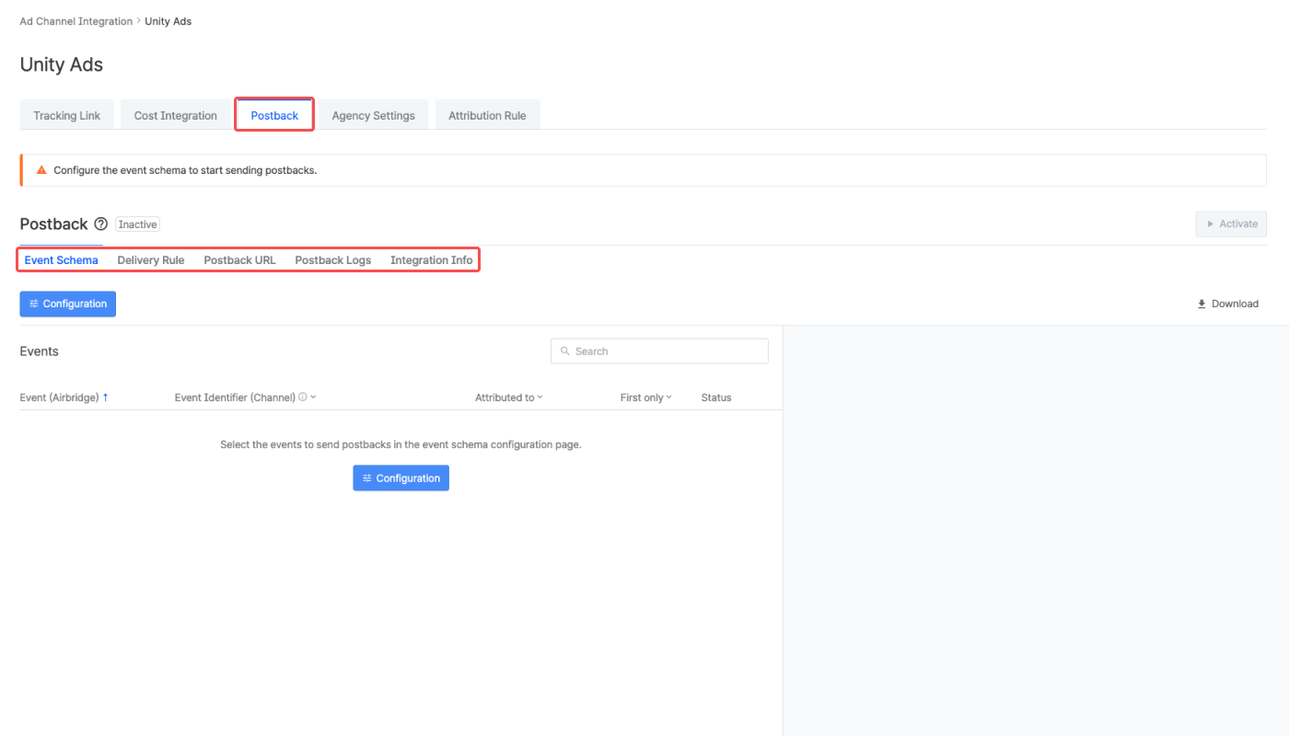Click the Configuration button in the empty events message
The width and height of the screenshot is (1289, 736).
click(x=401, y=478)
